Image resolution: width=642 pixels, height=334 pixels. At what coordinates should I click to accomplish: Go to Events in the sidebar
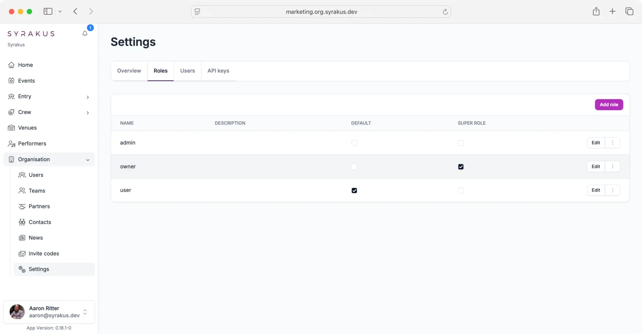point(26,81)
